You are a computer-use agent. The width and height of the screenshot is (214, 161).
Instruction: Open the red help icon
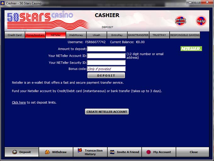coord(201,21)
